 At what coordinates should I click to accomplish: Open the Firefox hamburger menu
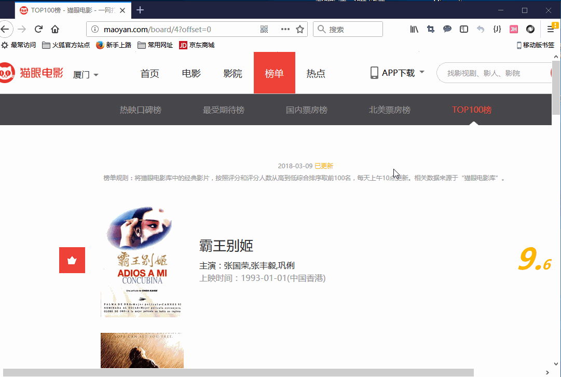[551, 30]
